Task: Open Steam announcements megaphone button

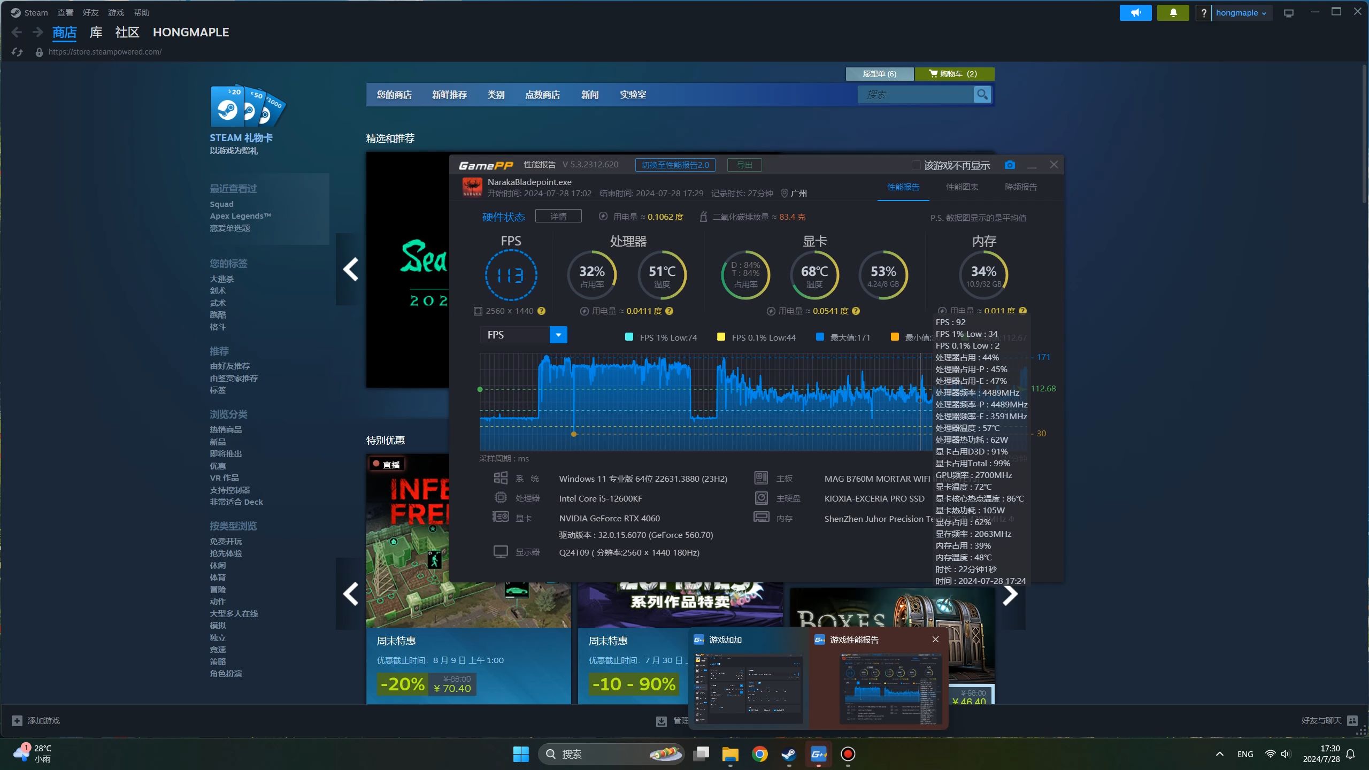Action: click(1135, 13)
